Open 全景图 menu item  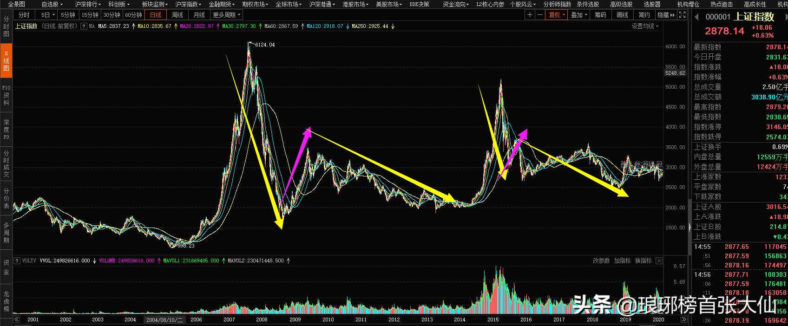click(17, 4)
